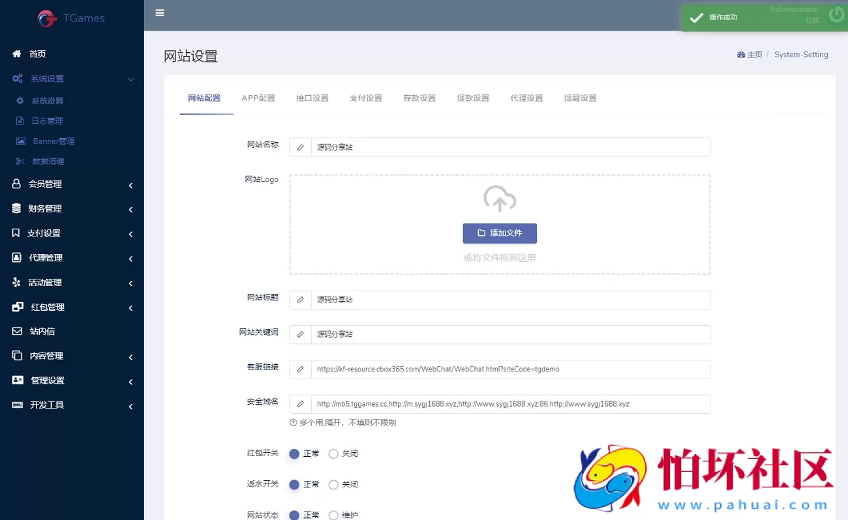Click the power logout icon top right

[x=836, y=14]
